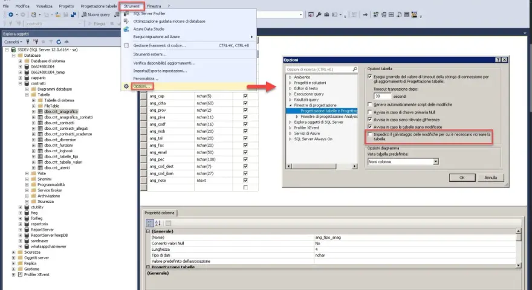532x290 pixels.
Task: Open the Progettazione tabelle menu
Action: 99,6
